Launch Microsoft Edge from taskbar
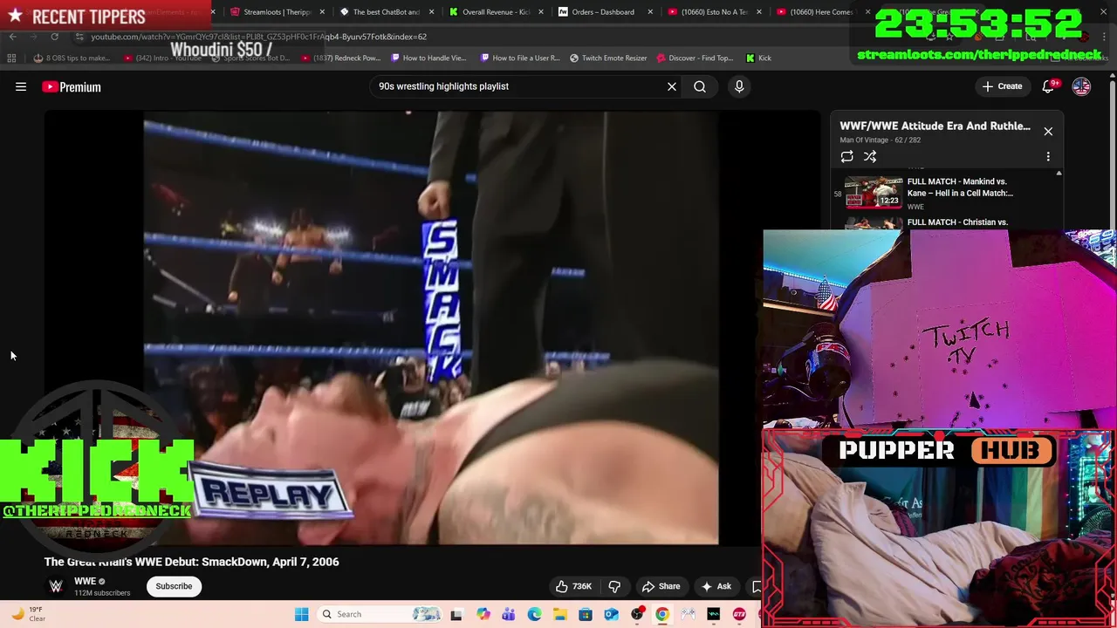The height and width of the screenshot is (628, 1117). click(x=534, y=614)
